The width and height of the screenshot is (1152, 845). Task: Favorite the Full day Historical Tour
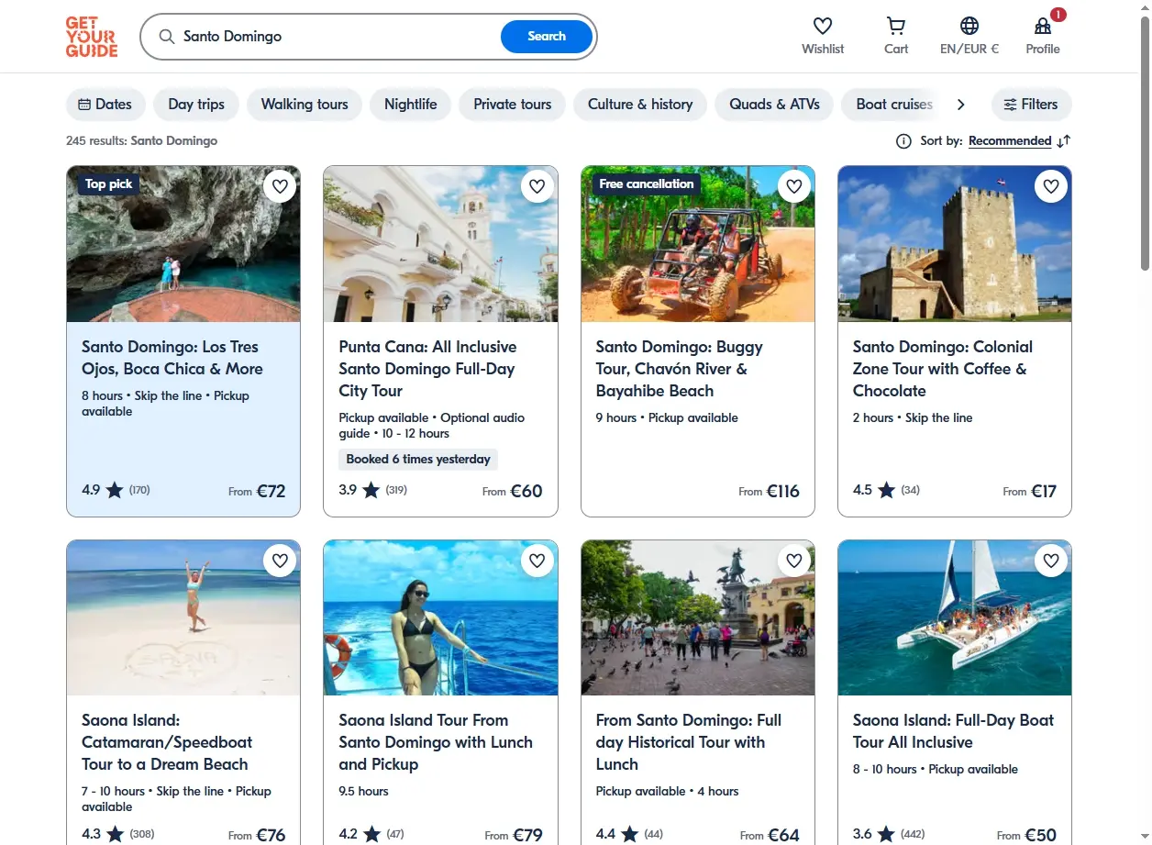pyautogui.click(x=794, y=560)
